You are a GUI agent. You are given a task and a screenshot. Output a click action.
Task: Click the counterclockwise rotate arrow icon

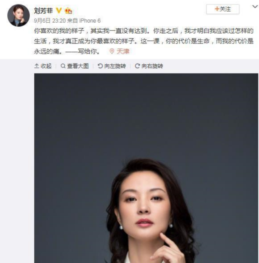(x=100, y=66)
